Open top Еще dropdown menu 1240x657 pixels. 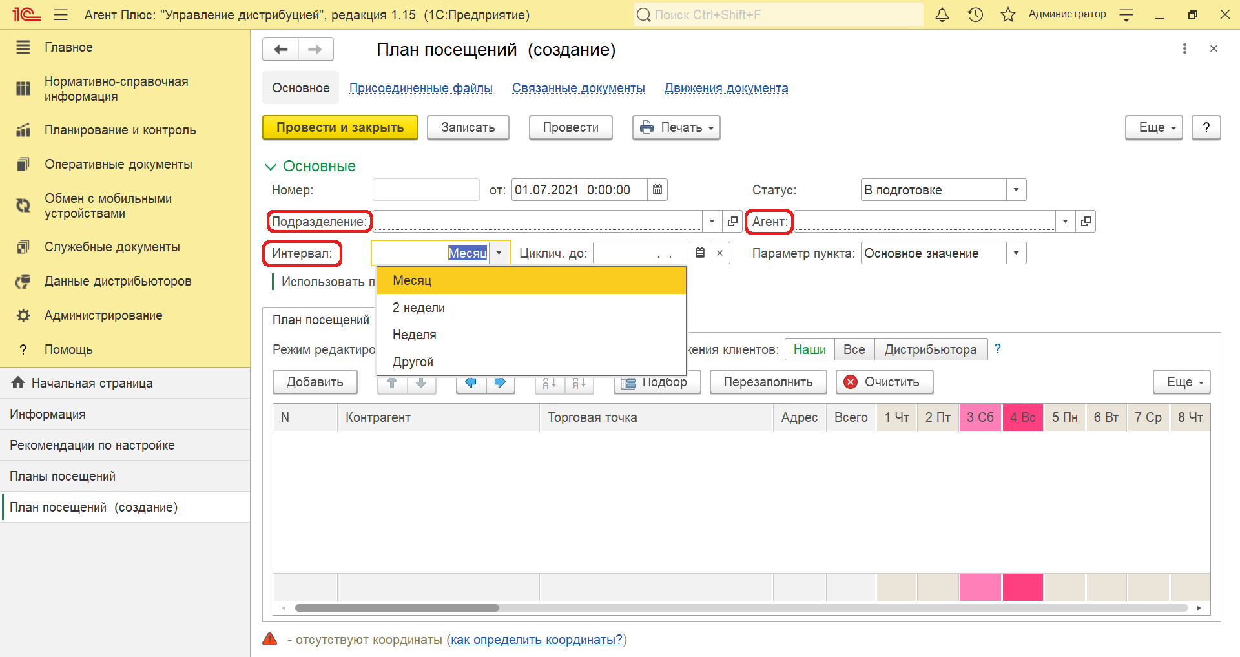click(1154, 128)
